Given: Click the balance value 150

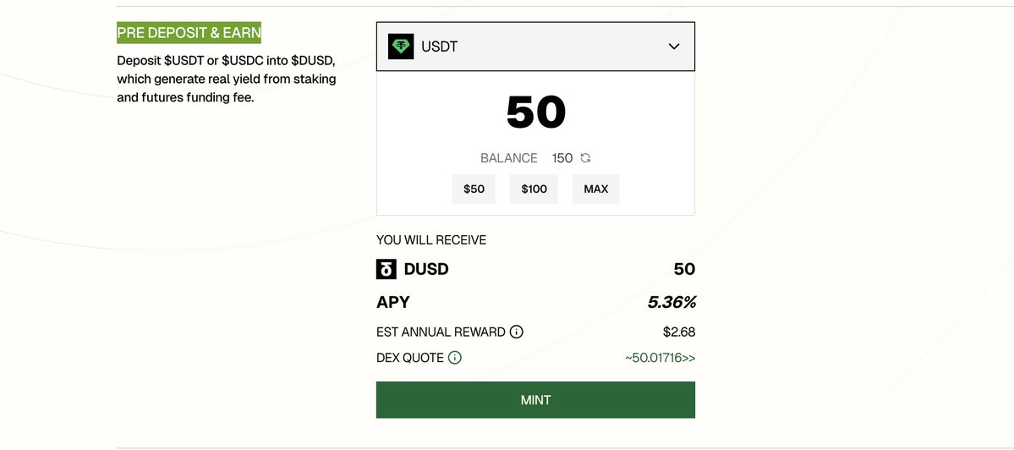Looking at the screenshot, I should 562,158.
